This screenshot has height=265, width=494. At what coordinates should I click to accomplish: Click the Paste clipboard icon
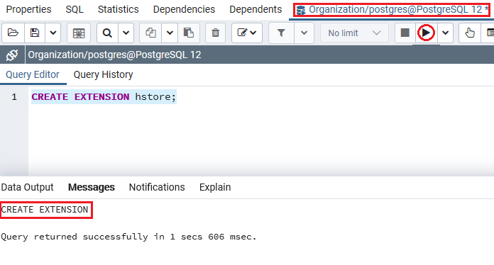188,33
